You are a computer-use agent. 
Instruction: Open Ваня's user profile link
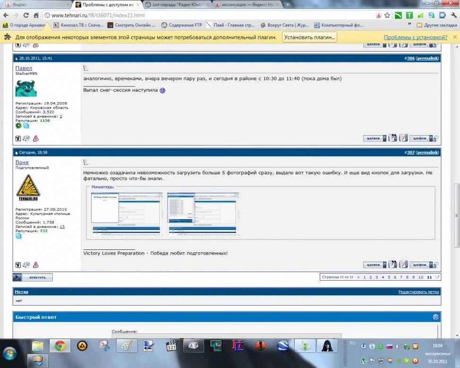(x=22, y=163)
